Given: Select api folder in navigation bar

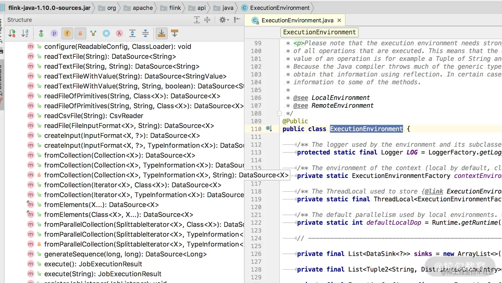Looking at the screenshot, I should coord(197,8).
